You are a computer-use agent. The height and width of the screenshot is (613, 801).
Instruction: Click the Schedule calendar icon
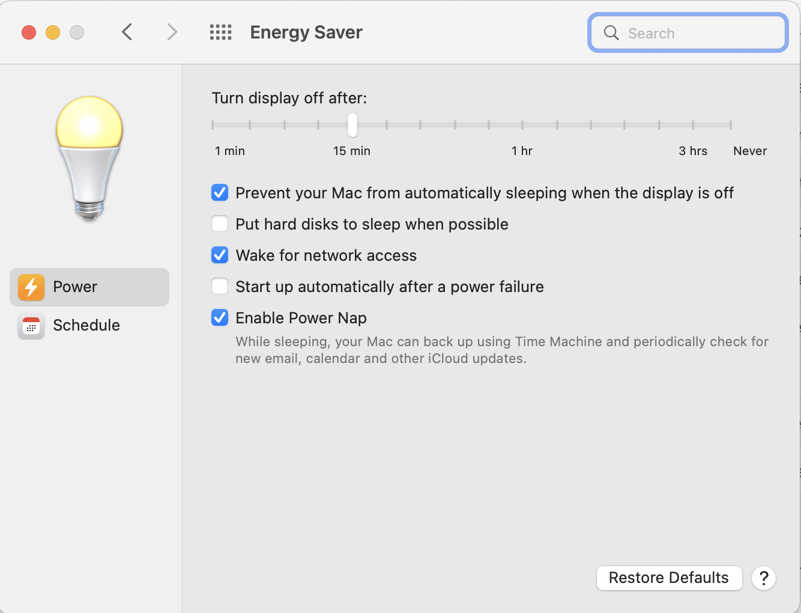tap(31, 326)
